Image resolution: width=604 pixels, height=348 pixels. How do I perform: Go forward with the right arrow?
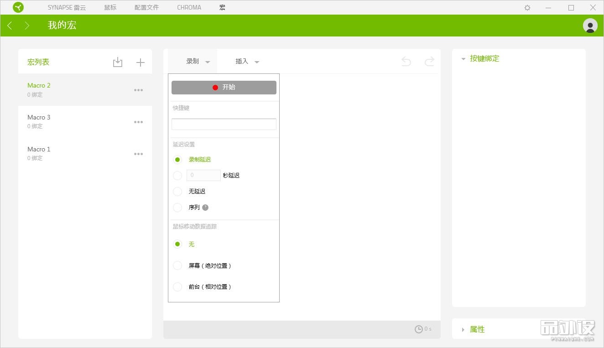27,26
